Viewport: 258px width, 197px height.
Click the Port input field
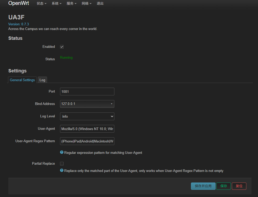[x=87, y=92]
